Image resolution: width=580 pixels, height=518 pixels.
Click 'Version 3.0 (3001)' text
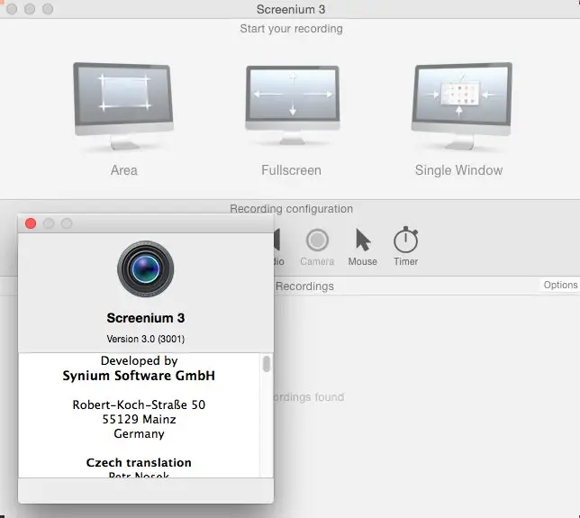[x=145, y=339]
